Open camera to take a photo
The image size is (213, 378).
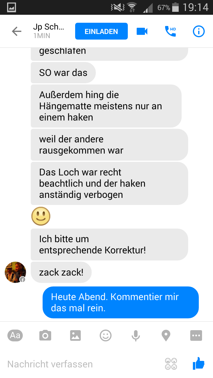(45, 335)
